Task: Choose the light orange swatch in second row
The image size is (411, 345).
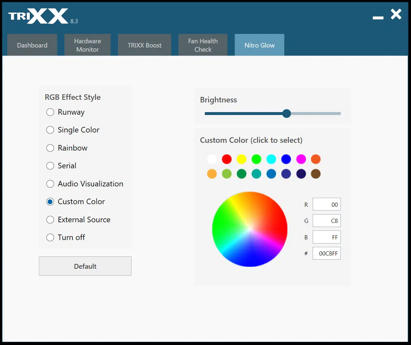Action: [x=212, y=174]
